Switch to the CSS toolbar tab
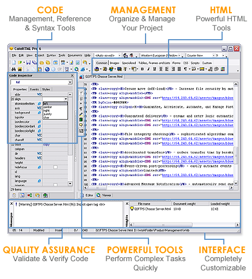Screen dimensions: 252x279 185,63
